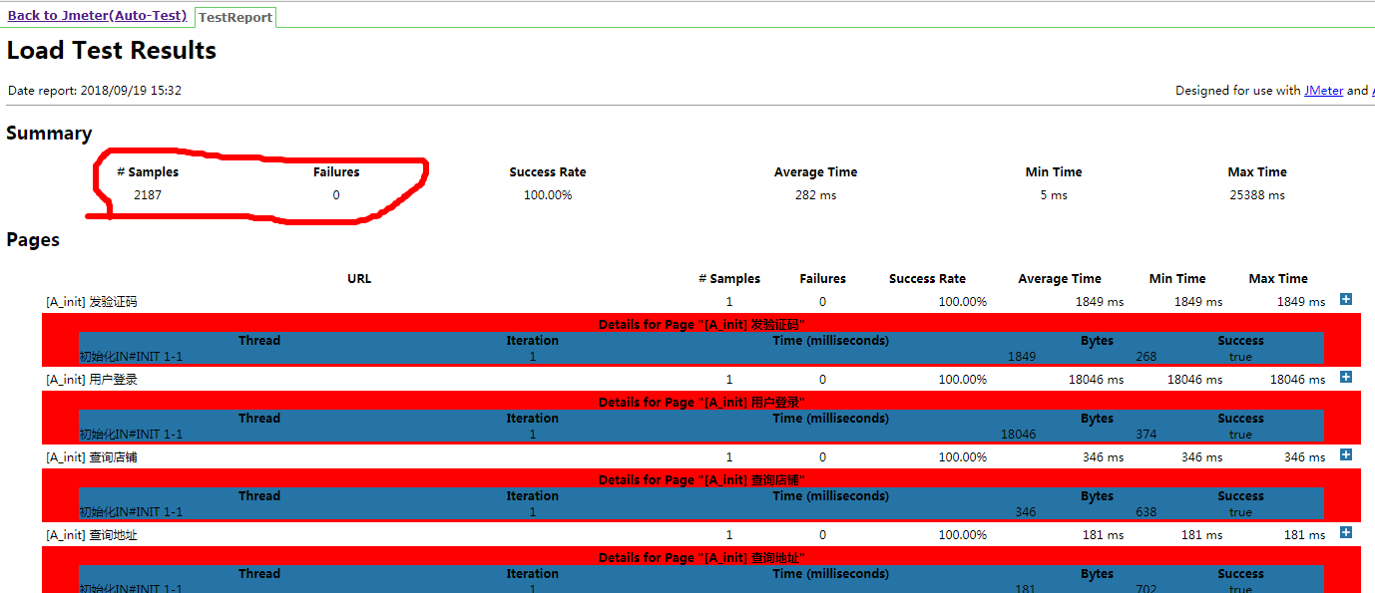Click the Details for Page 用户登录 banner
The width and height of the screenshot is (1375, 593).
[701, 403]
